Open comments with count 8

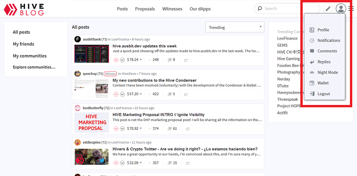[171, 60]
